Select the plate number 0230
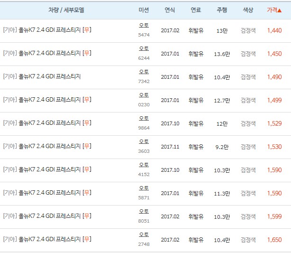291x253 pixels. click(144, 104)
